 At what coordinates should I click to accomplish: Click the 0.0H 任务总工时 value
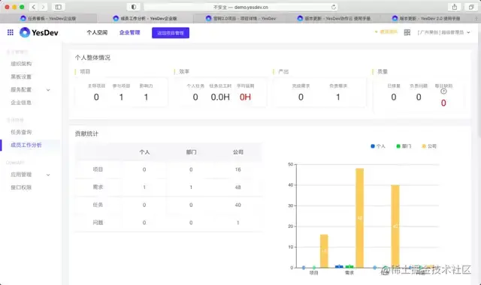click(220, 97)
